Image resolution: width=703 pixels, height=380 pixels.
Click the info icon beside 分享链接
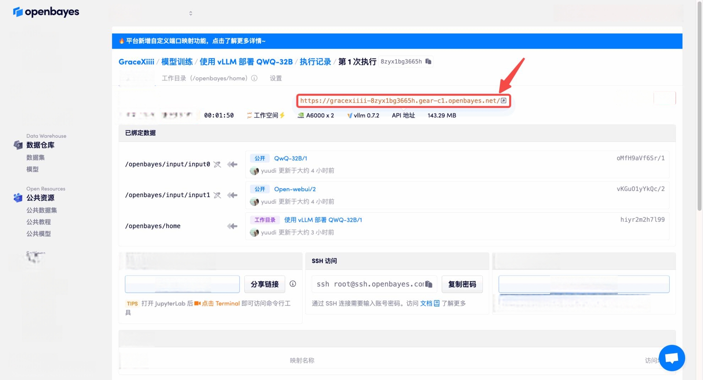click(x=293, y=284)
